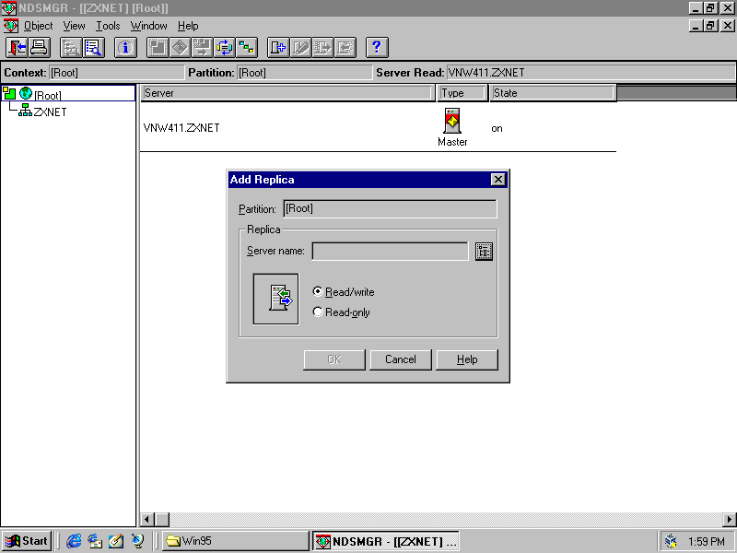Open the NDSMGR document control menu icon

pos(11,26)
